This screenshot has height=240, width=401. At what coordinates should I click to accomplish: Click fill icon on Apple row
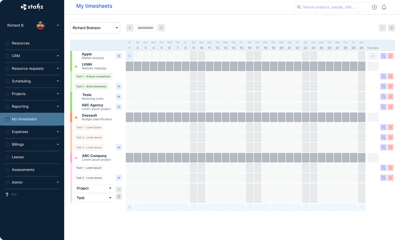383,56
